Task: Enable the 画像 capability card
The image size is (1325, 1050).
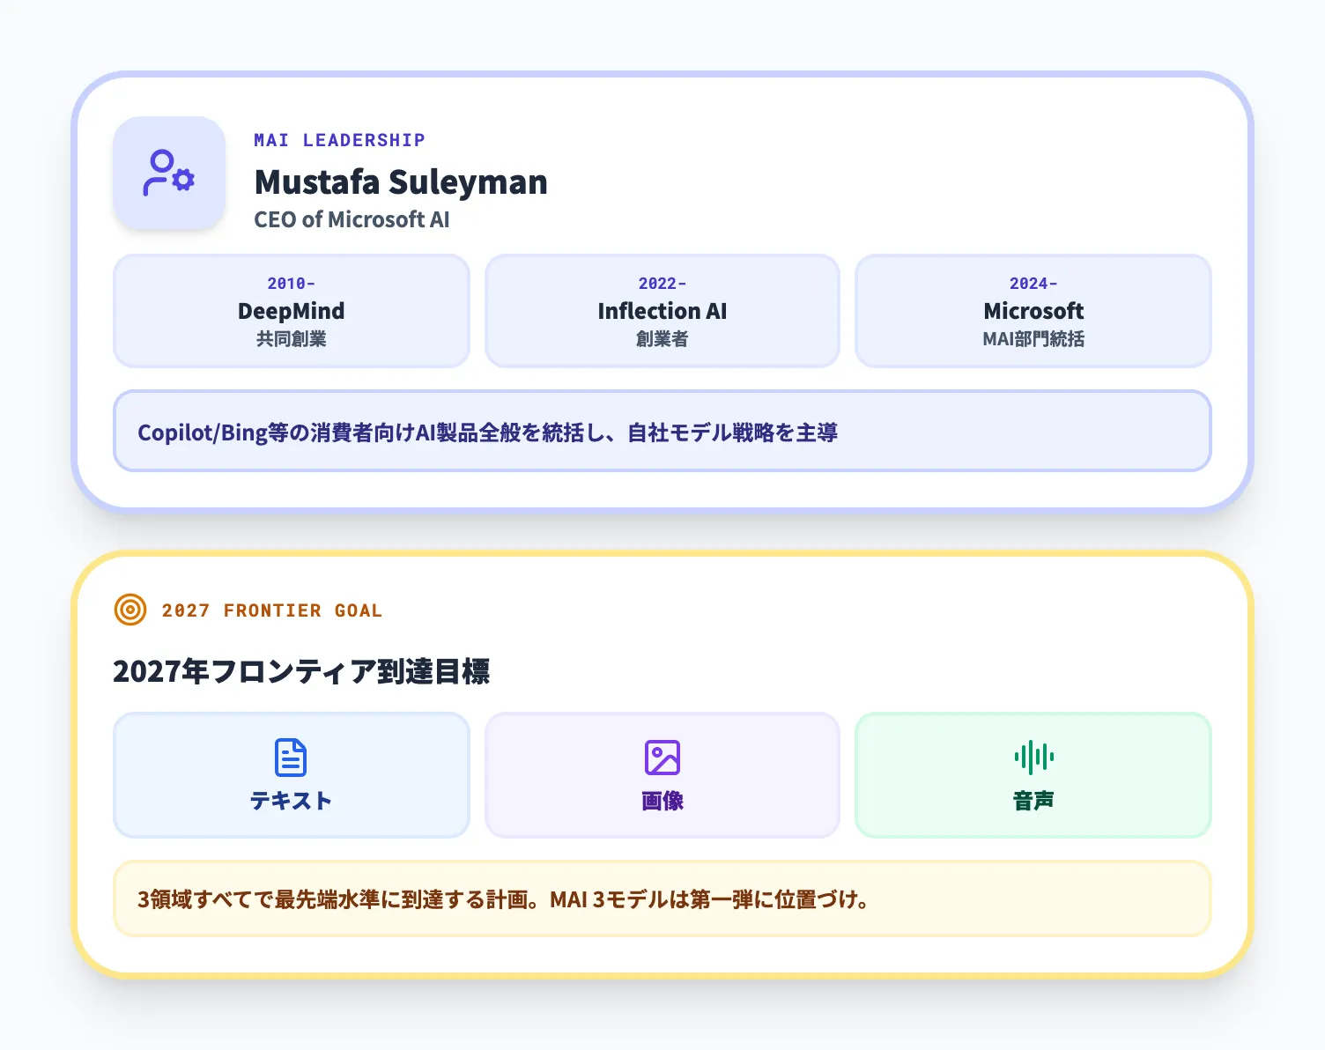Action: click(x=662, y=775)
